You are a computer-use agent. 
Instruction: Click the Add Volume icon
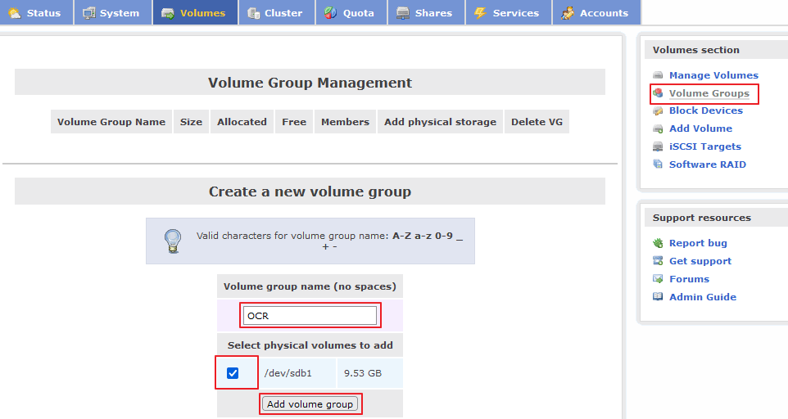coord(658,128)
